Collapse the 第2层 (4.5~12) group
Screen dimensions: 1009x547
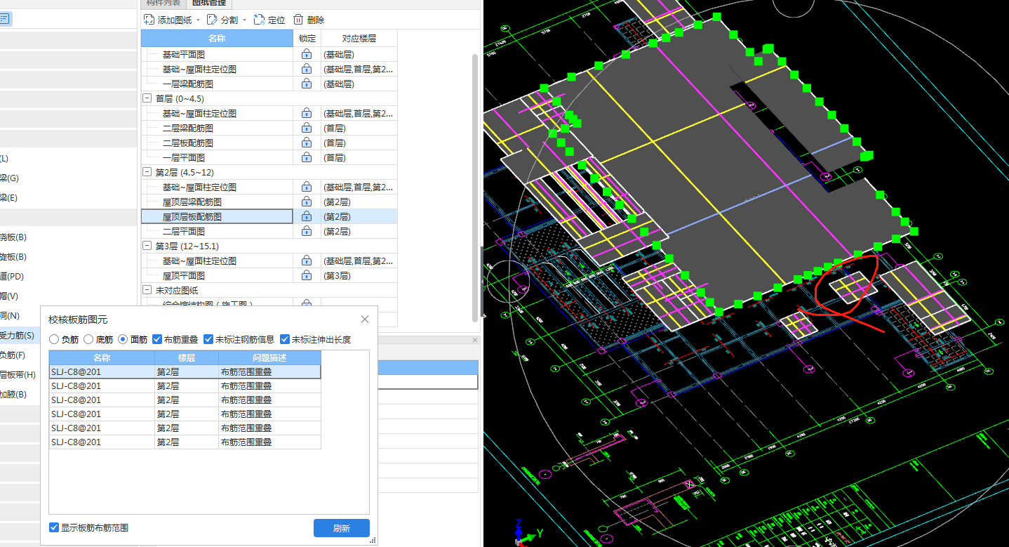[147, 172]
